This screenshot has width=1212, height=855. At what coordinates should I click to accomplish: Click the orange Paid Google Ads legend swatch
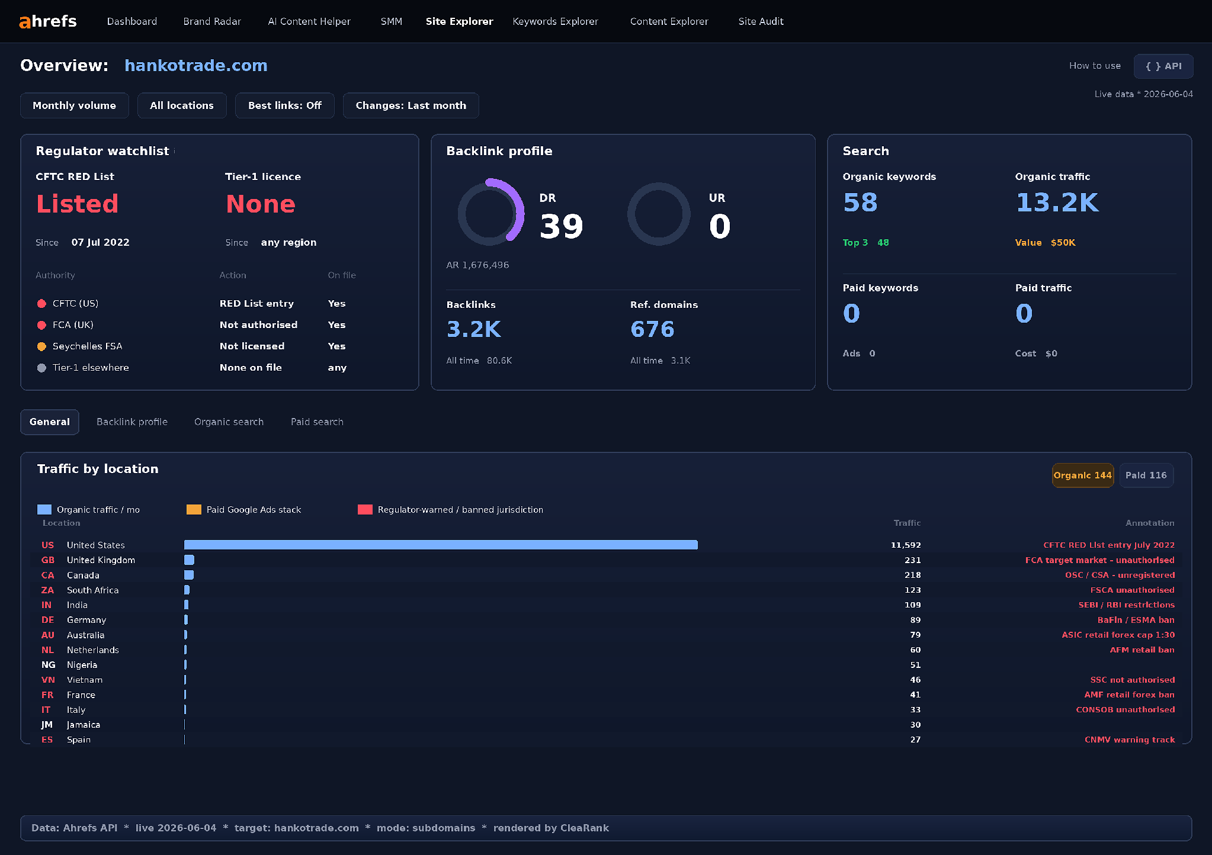tap(194, 510)
